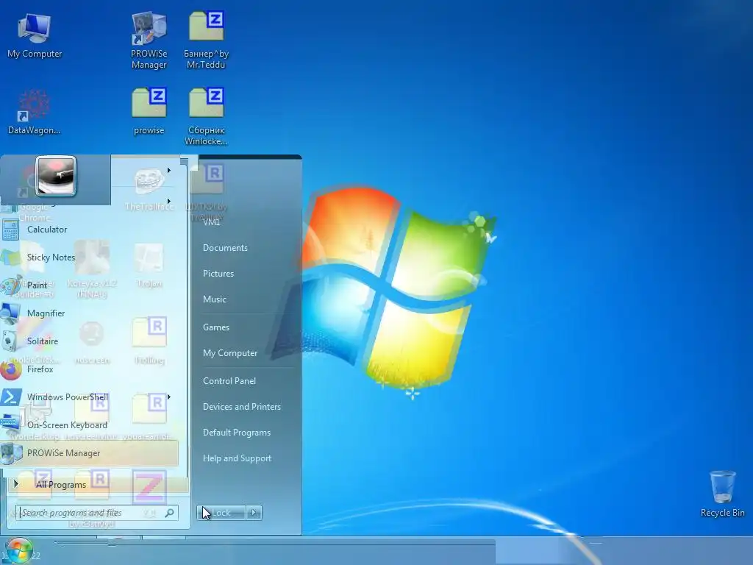Open Default Programs
This screenshot has height=565, width=753.
coord(237,433)
